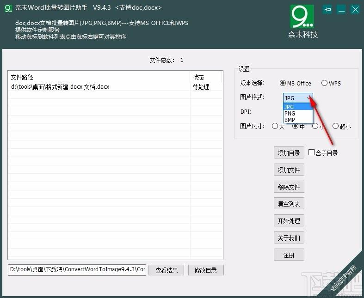Click 移除文件 button
This screenshot has width=364, height=298.
[289, 187]
